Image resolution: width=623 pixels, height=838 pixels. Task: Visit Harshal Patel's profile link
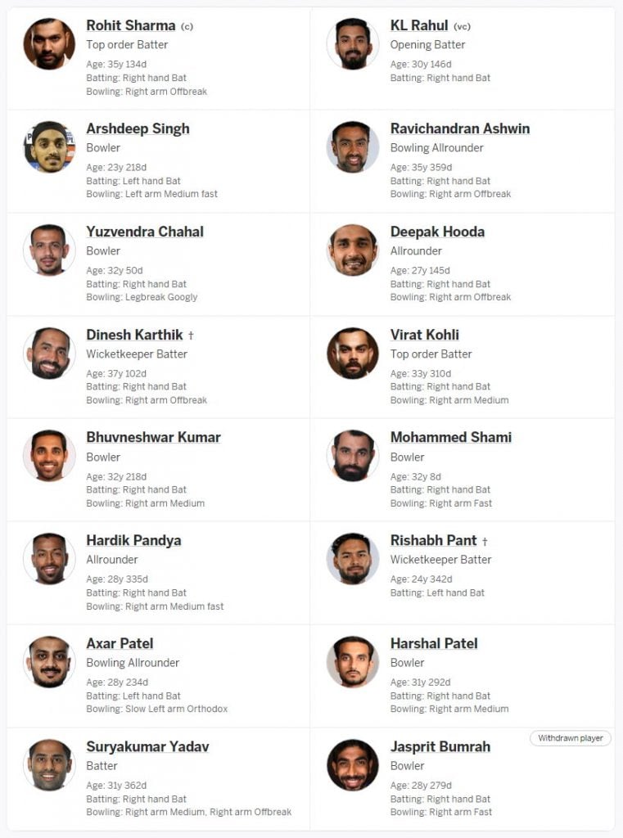click(x=434, y=643)
